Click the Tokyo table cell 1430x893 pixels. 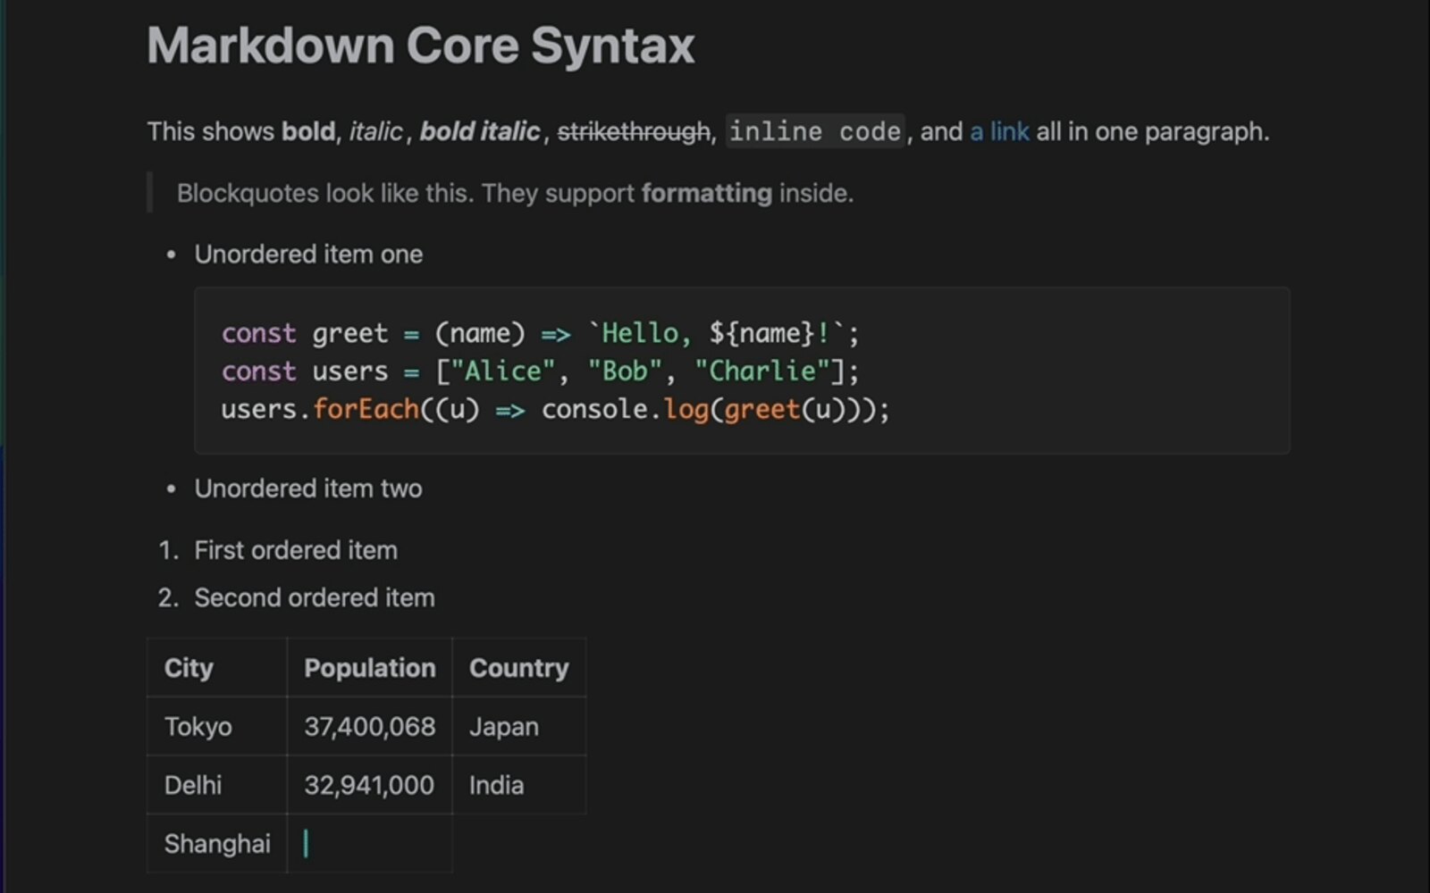point(217,727)
